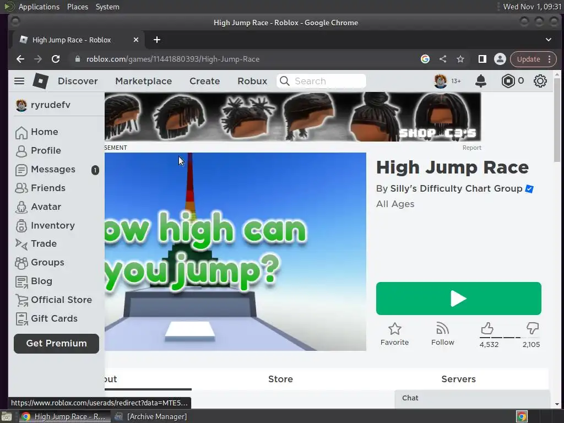564x423 pixels.
Task: Click the show desktop taskbar icon
Action: pyautogui.click(x=6, y=416)
